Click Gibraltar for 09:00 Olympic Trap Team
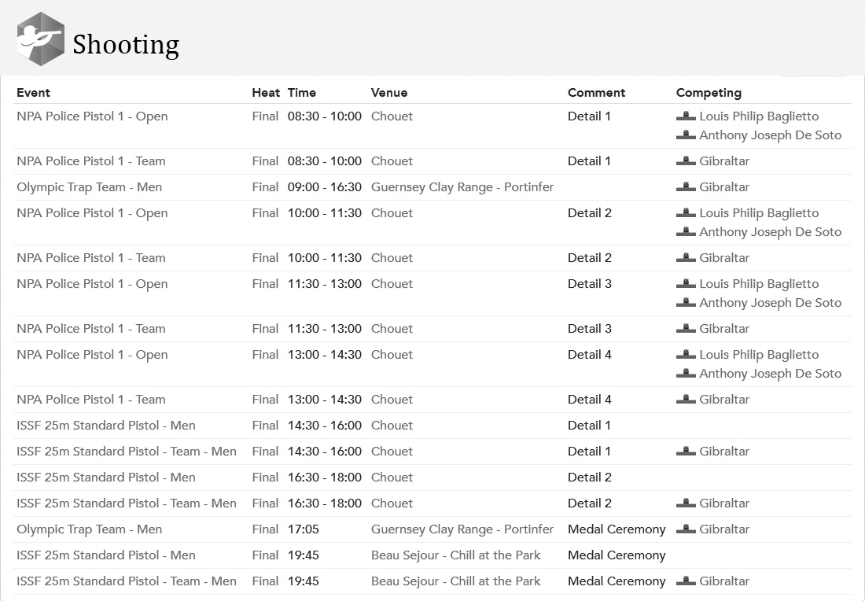This screenshot has height=601, width=865. [724, 187]
